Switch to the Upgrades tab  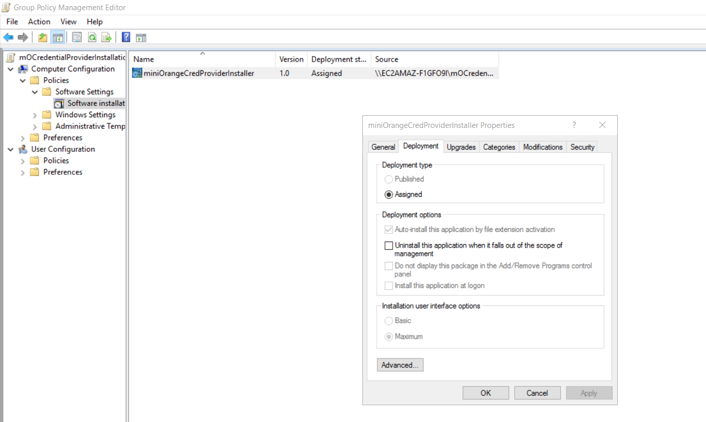tap(461, 147)
